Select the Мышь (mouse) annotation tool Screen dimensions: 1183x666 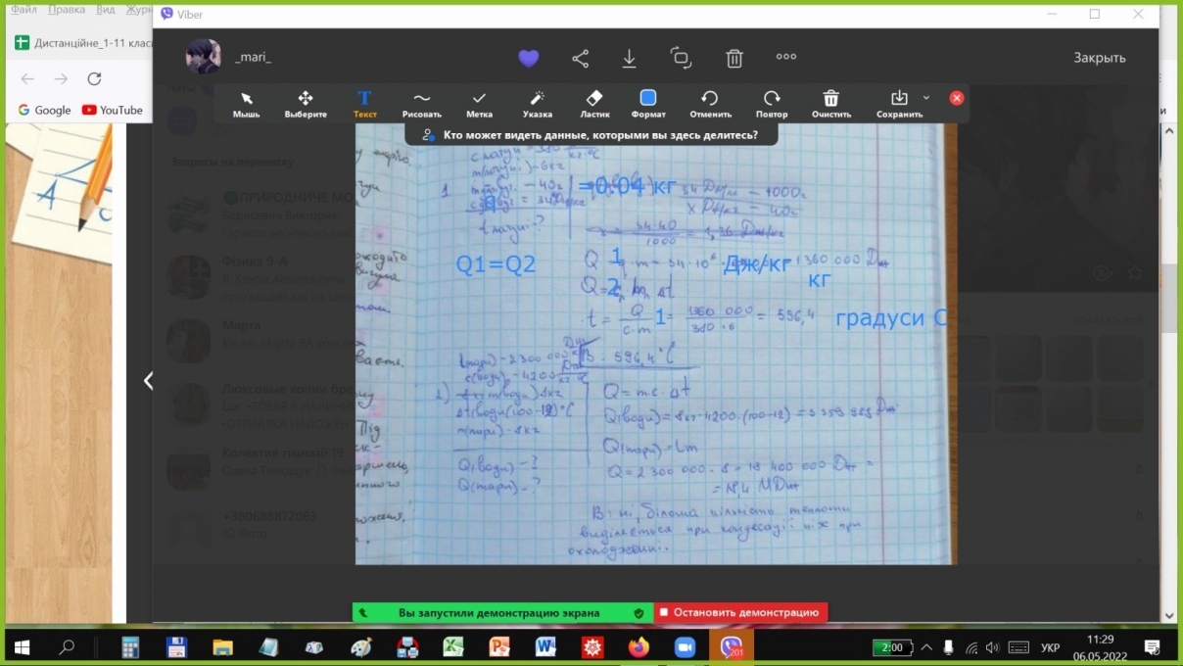pos(247,104)
